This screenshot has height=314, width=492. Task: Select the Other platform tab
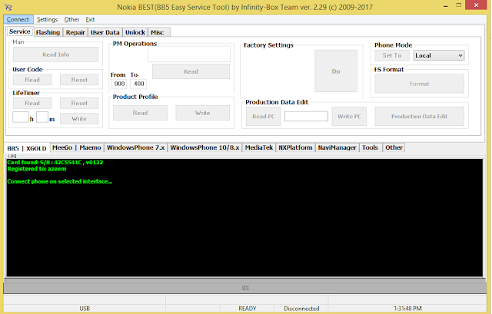point(394,147)
